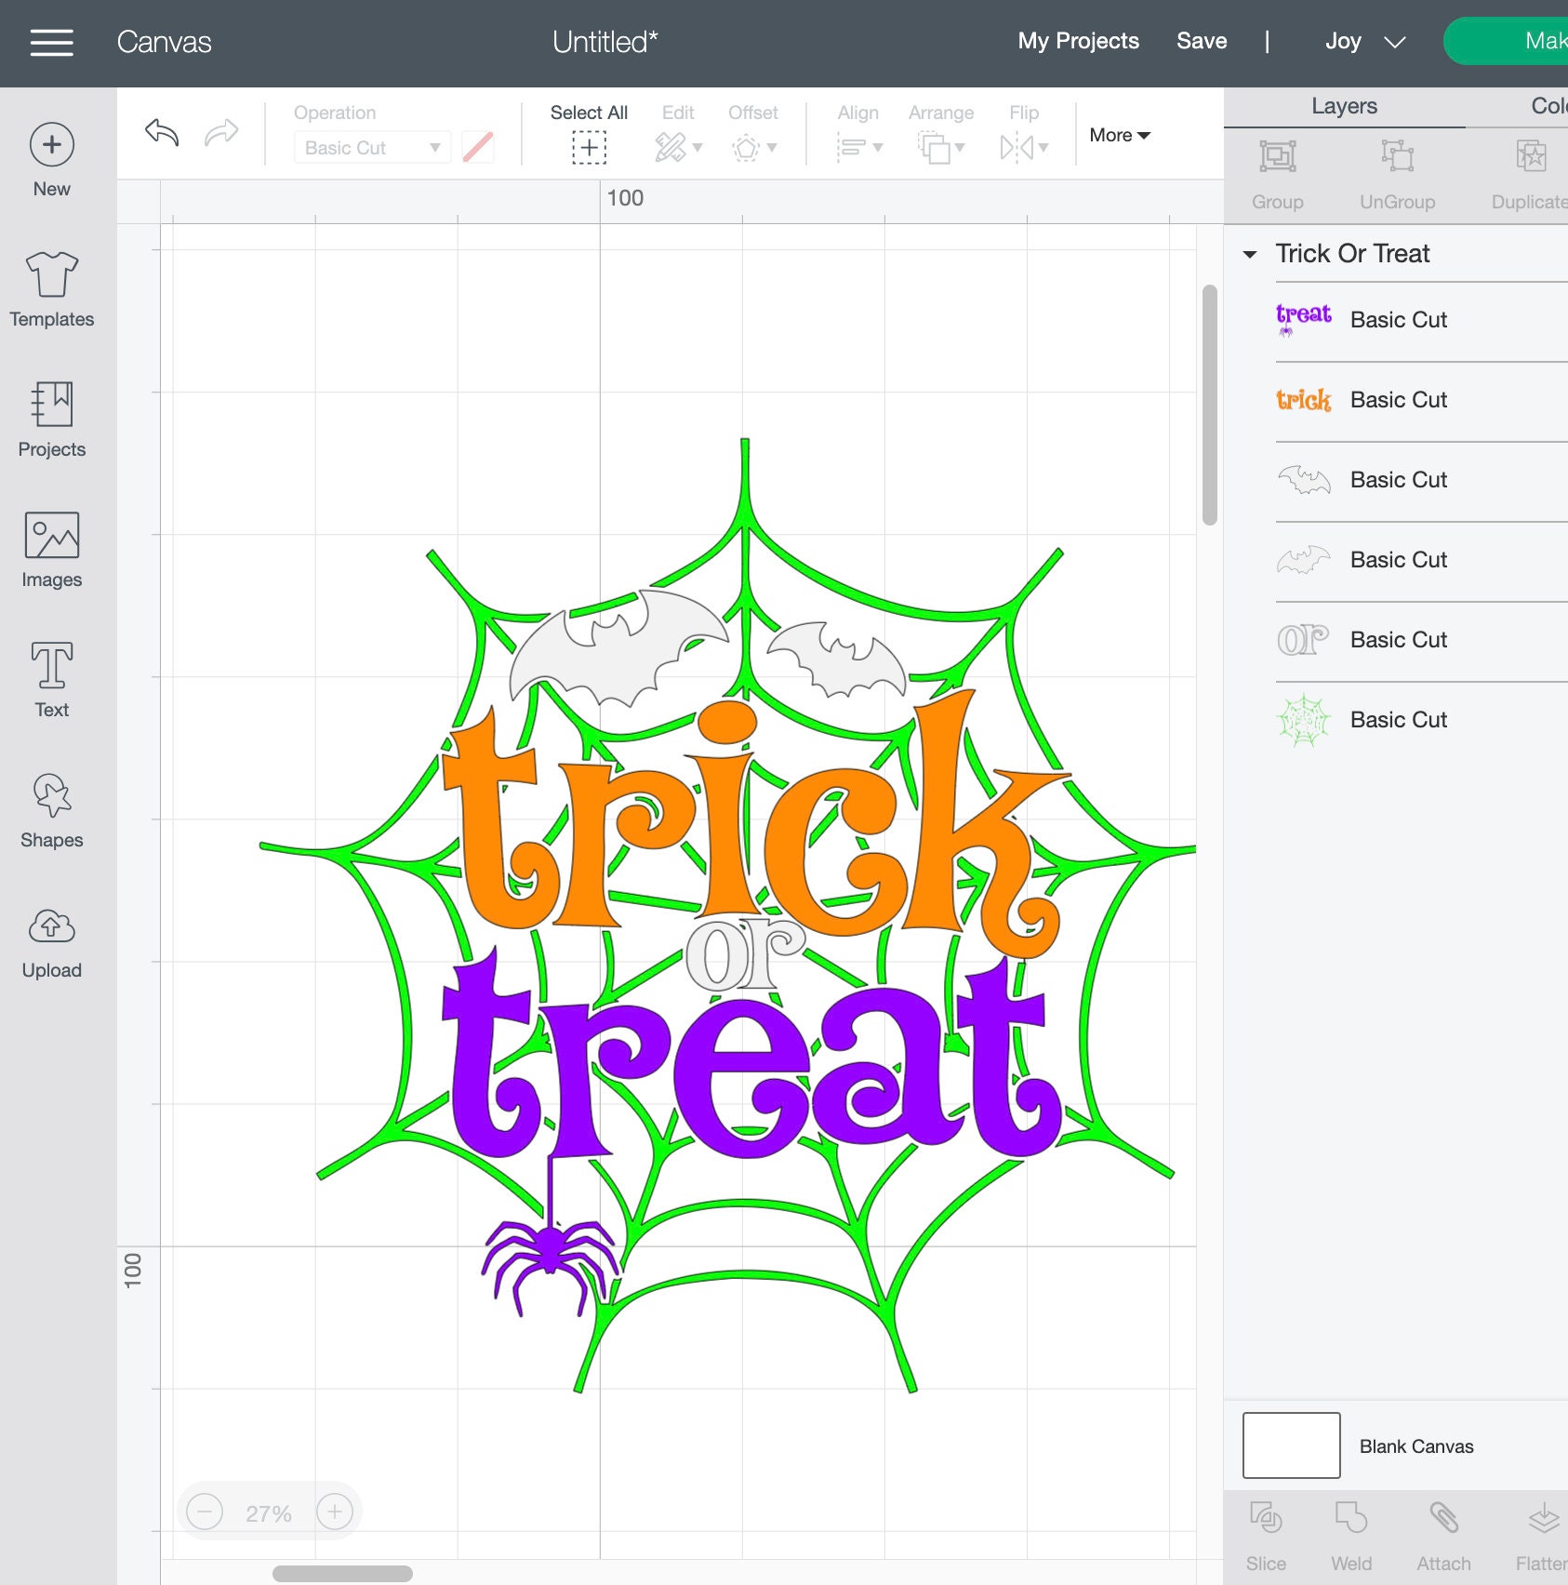Open the Flip dropdown
This screenshot has height=1585, width=1568.
(x=1024, y=147)
